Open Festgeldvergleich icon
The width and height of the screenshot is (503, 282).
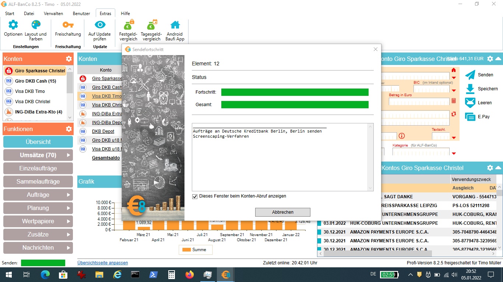click(x=128, y=25)
